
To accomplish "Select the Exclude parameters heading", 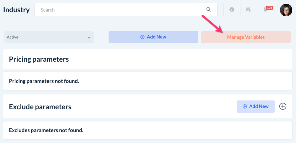I will click(x=40, y=107).
